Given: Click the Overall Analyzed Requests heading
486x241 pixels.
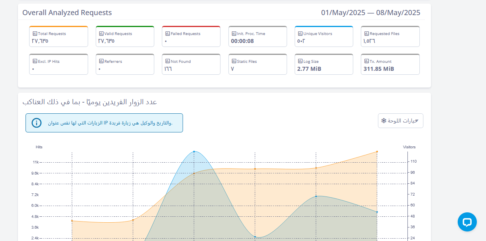Looking at the screenshot, I should coord(67,13).
